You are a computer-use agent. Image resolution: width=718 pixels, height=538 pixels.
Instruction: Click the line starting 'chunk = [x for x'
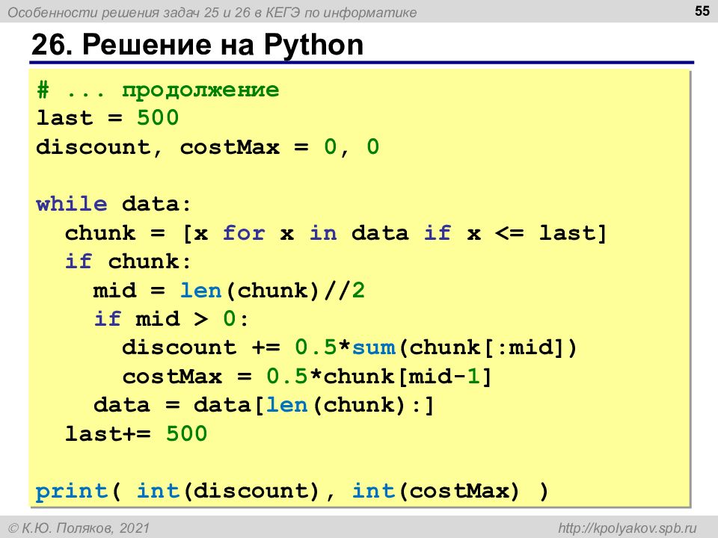(x=336, y=233)
